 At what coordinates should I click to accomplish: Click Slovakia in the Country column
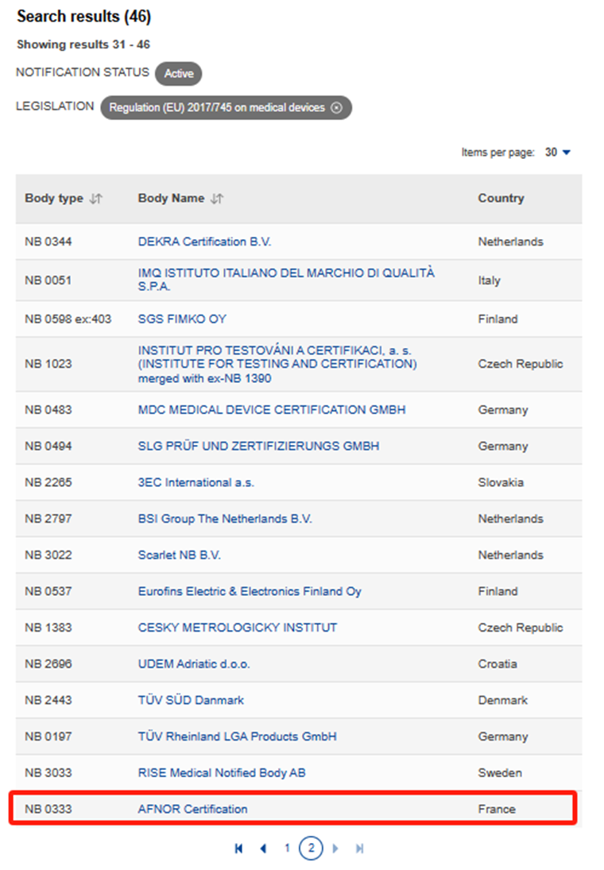point(501,483)
